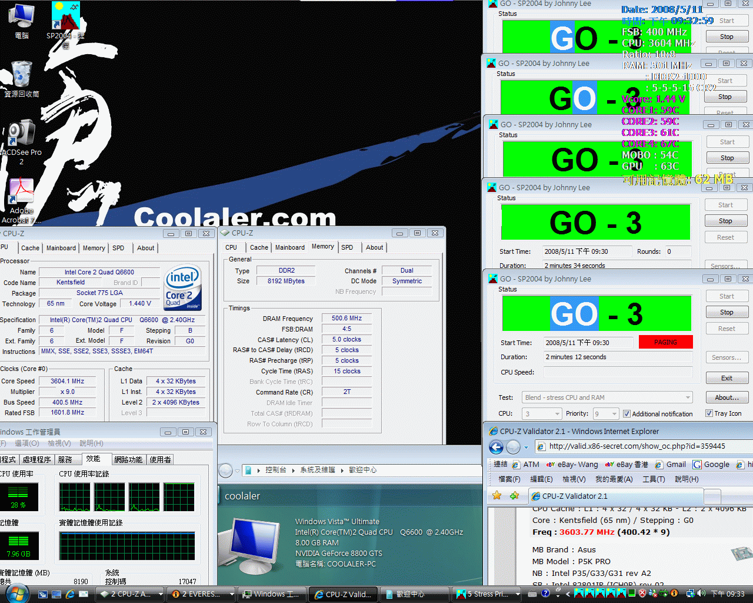753x603 pixels.
Task: Select 系統及維護 in the breadcrumb path
Action: tap(318, 470)
